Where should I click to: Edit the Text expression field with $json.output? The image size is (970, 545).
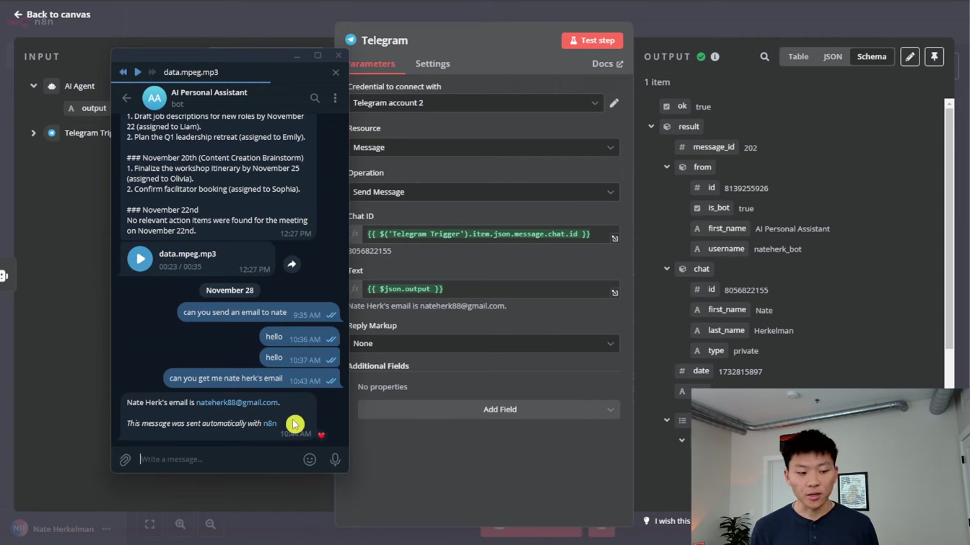pyautogui.click(x=484, y=289)
